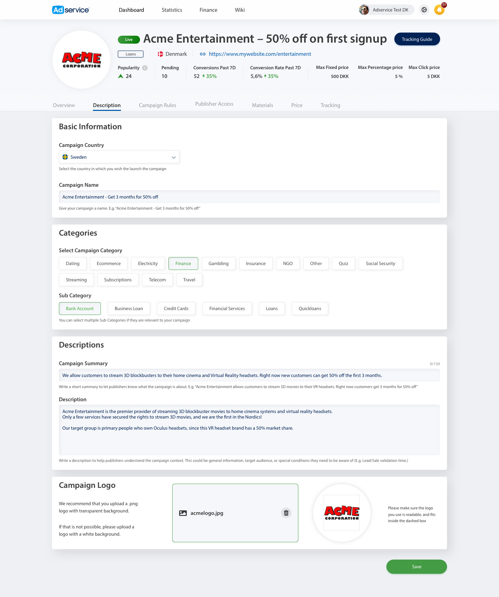499x597 pixels.
Task: Open Statistics in top navigation
Action: point(172,10)
